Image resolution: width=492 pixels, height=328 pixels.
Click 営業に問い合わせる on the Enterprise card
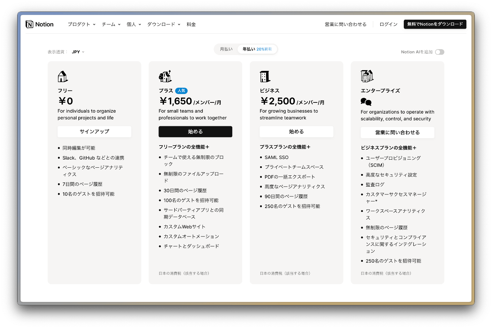[x=397, y=133]
